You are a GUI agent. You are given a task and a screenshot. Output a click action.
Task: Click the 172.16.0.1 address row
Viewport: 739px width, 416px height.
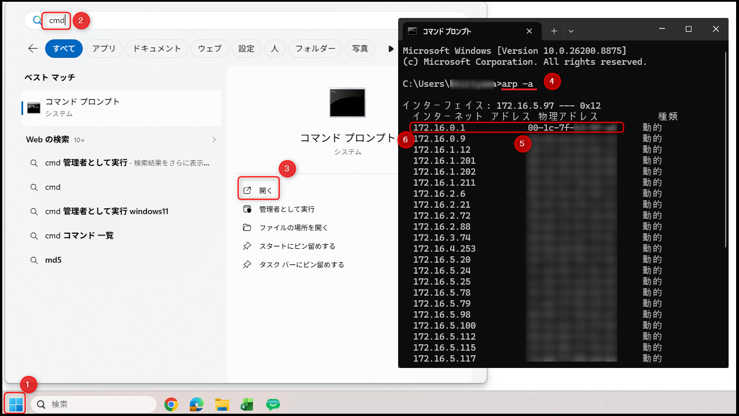pos(517,127)
